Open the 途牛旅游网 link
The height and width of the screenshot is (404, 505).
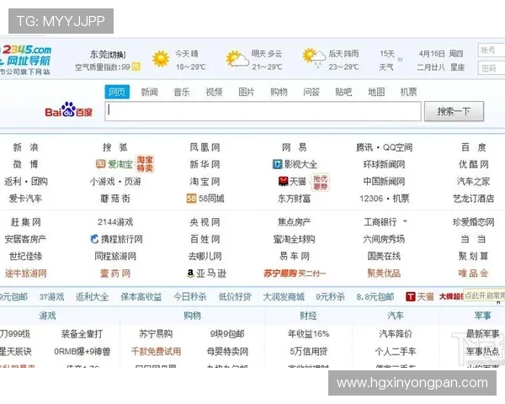point(26,274)
